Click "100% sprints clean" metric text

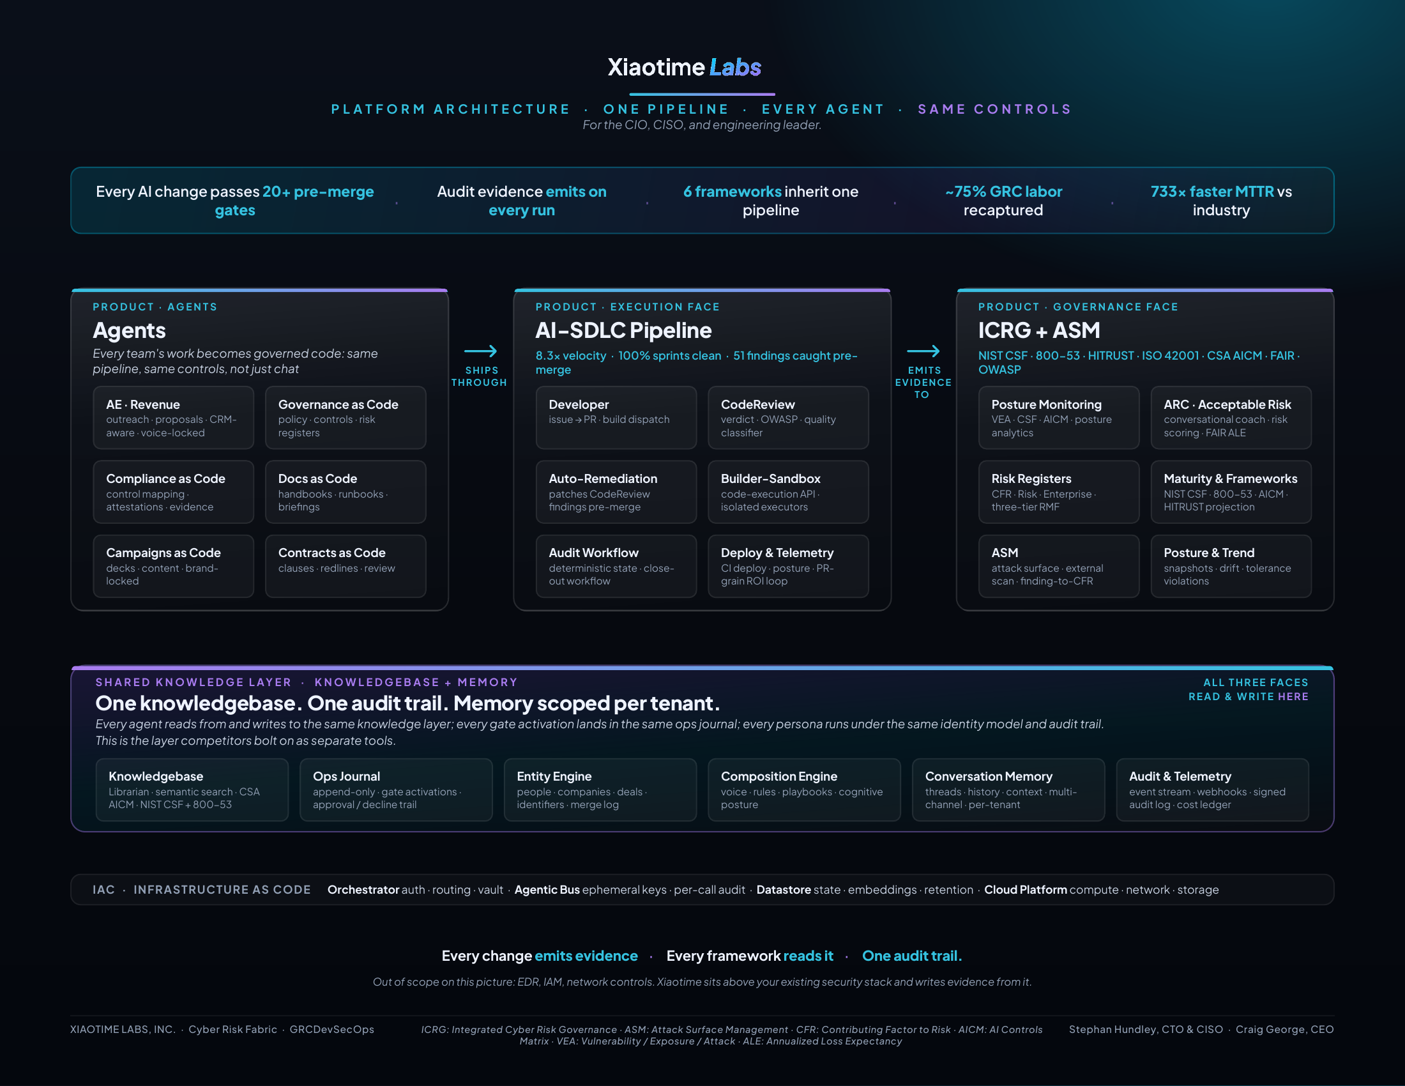670,356
